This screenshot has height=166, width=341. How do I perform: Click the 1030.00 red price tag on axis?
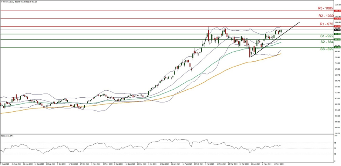[x=336, y=18]
